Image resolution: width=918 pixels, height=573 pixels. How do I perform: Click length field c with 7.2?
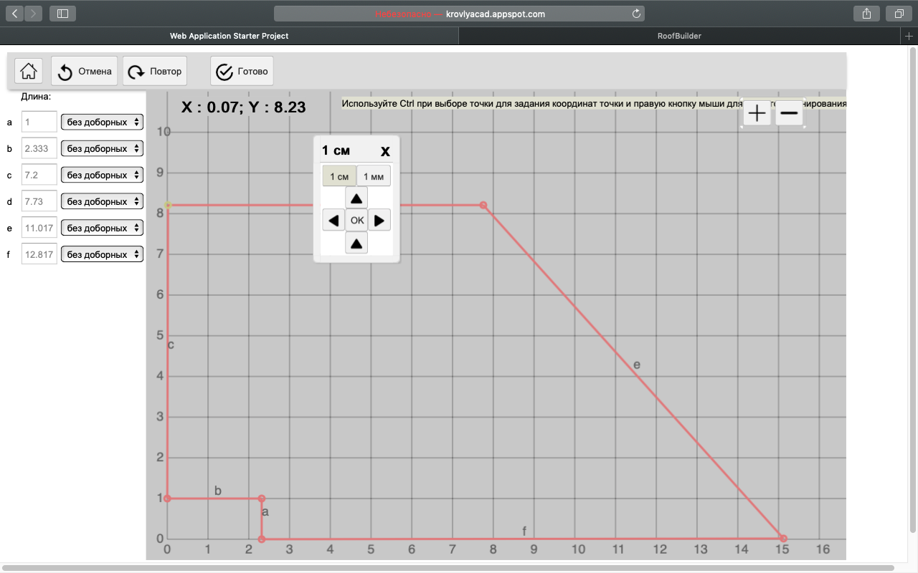click(39, 175)
